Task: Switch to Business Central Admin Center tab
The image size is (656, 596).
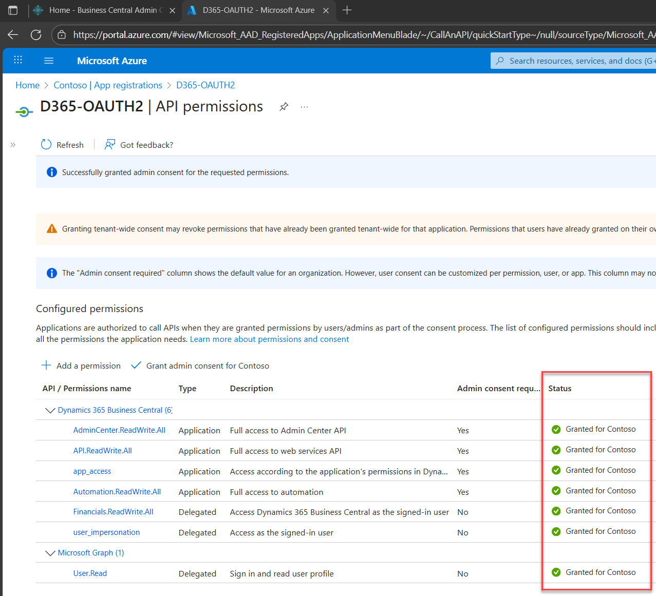Action: [x=105, y=10]
